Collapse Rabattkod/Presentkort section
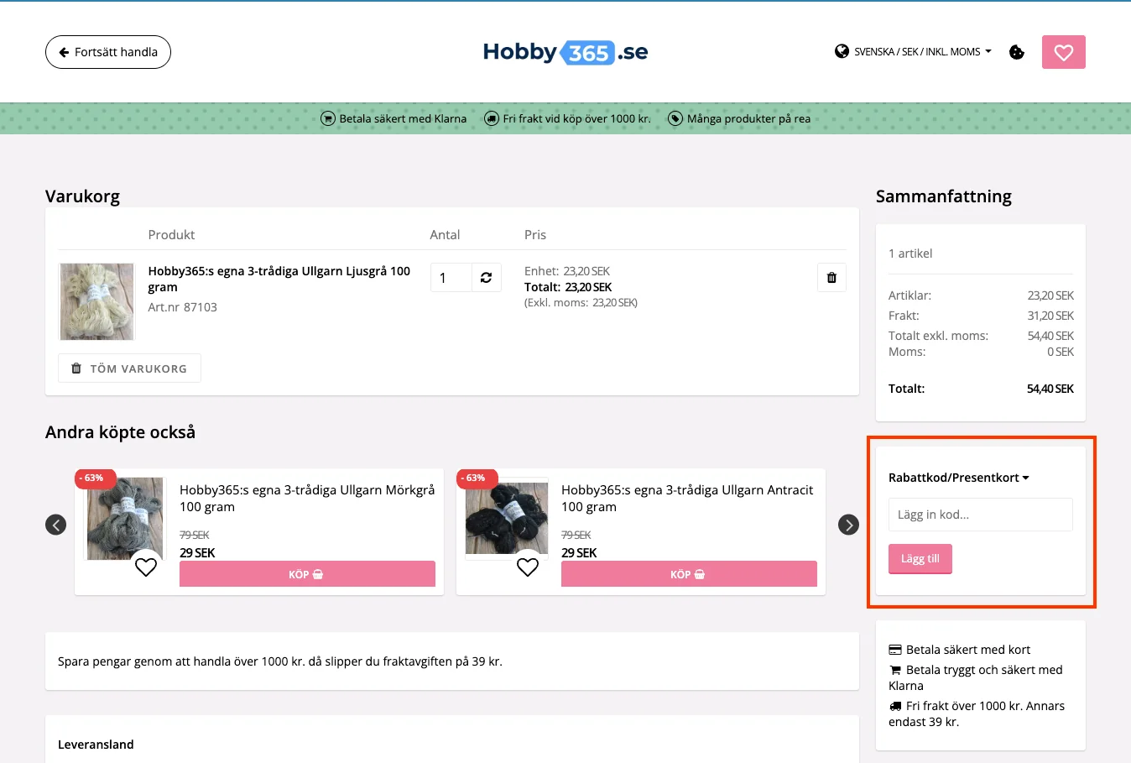 click(x=959, y=478)
